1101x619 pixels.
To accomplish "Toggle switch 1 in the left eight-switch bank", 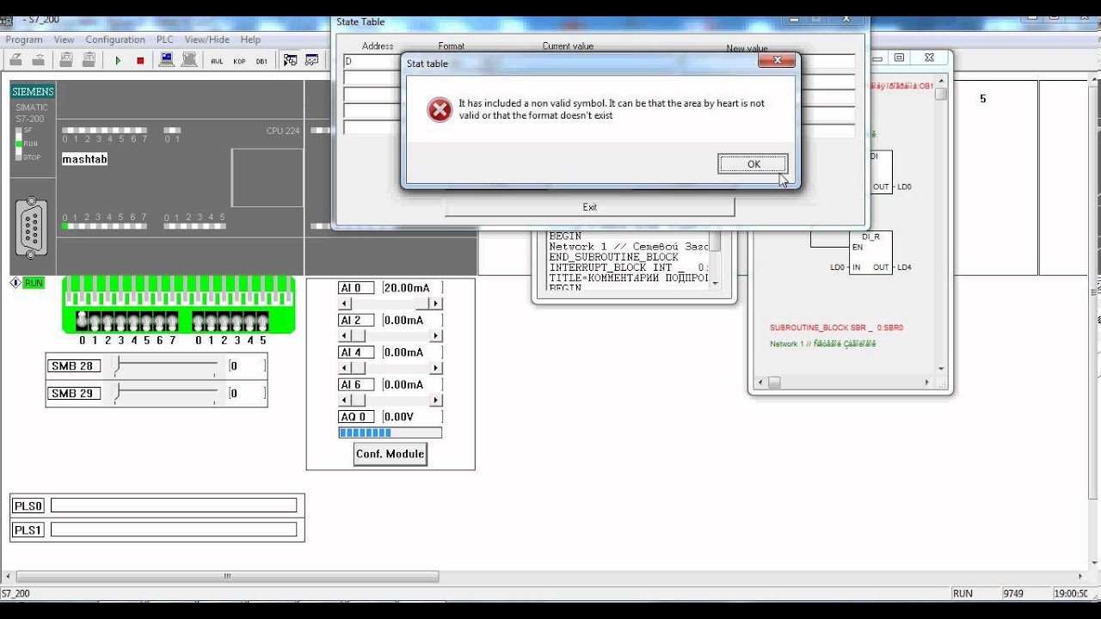I will click(95, 322).
